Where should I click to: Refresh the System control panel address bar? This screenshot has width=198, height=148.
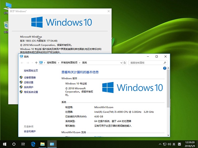click(x=125, y=63)
